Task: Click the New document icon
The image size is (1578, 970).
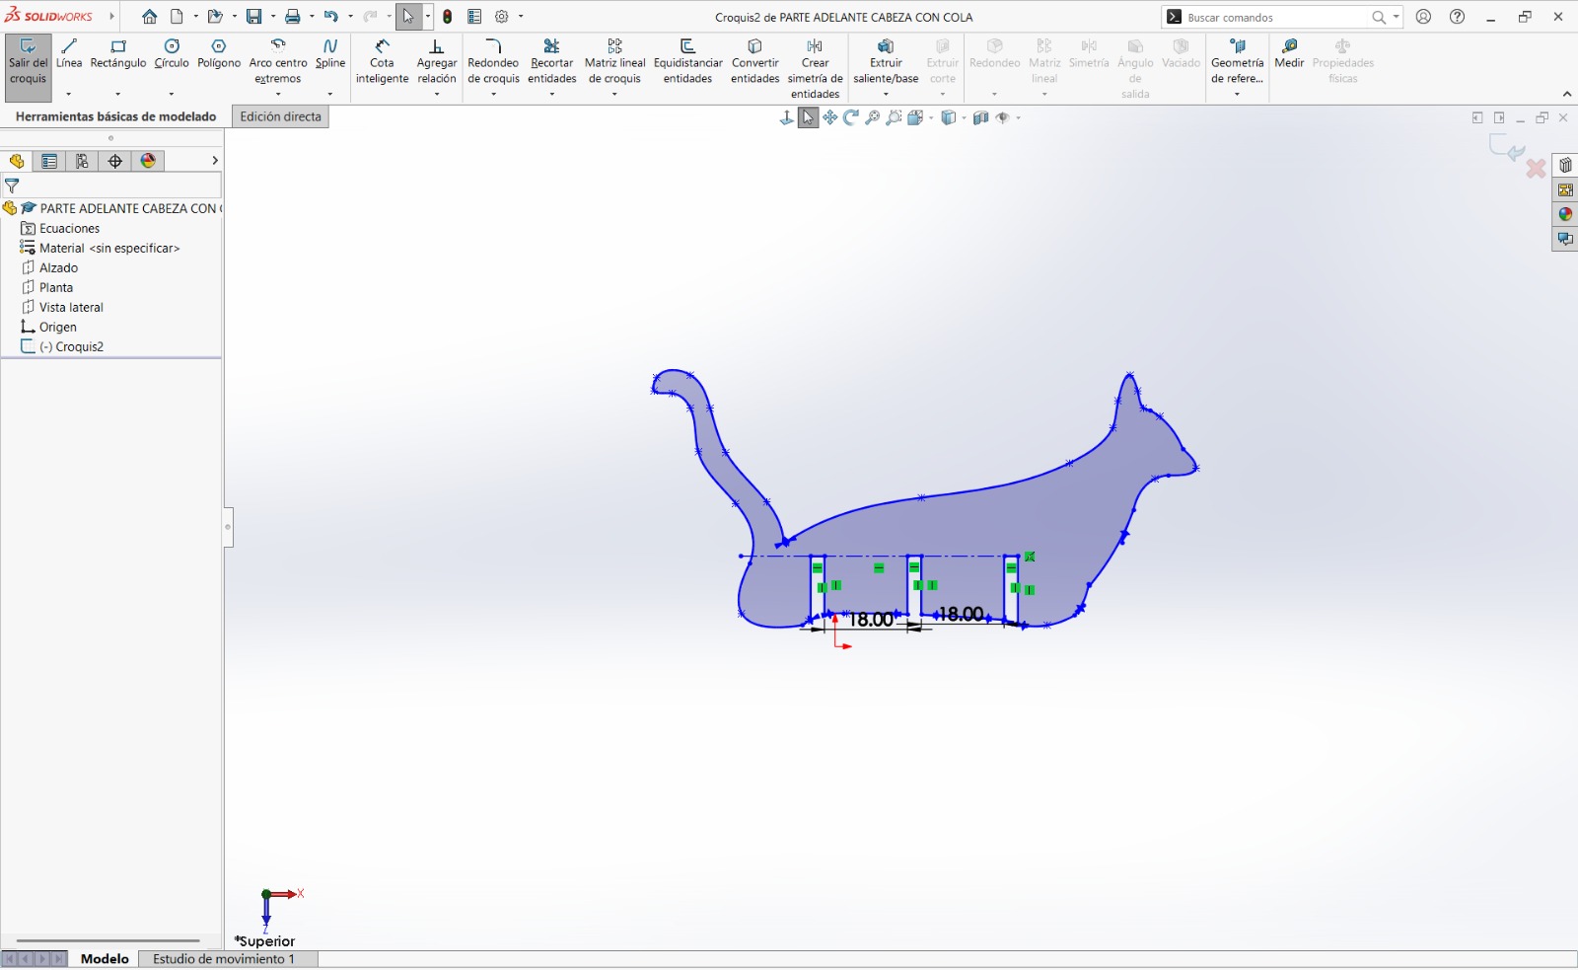Action: point(177,17)
